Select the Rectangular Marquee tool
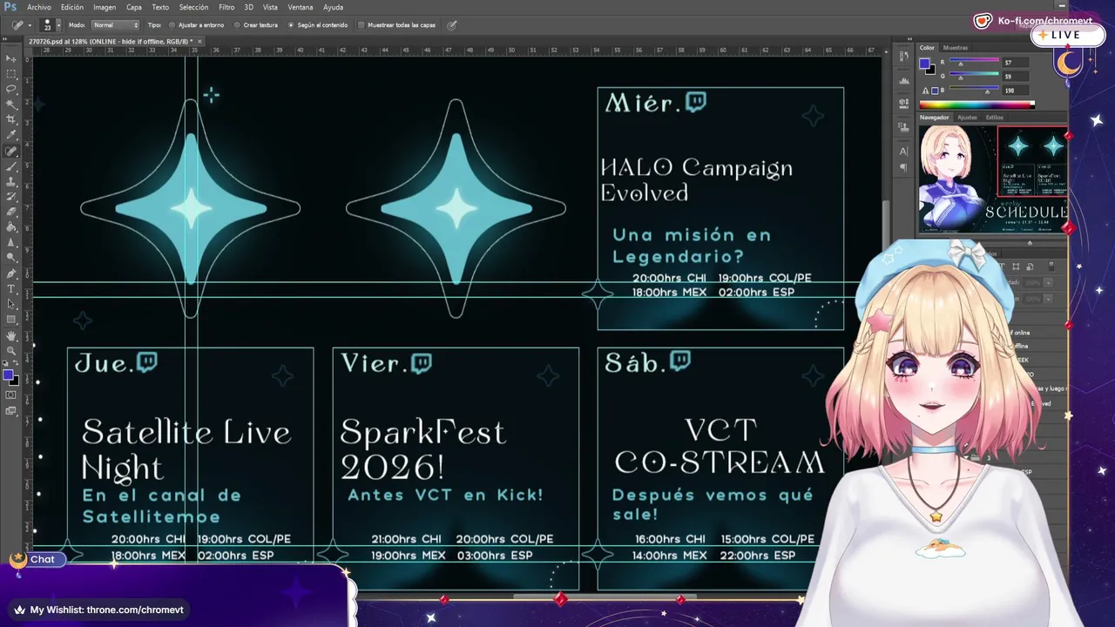The image size is (1115, 627). coord(11,74)
